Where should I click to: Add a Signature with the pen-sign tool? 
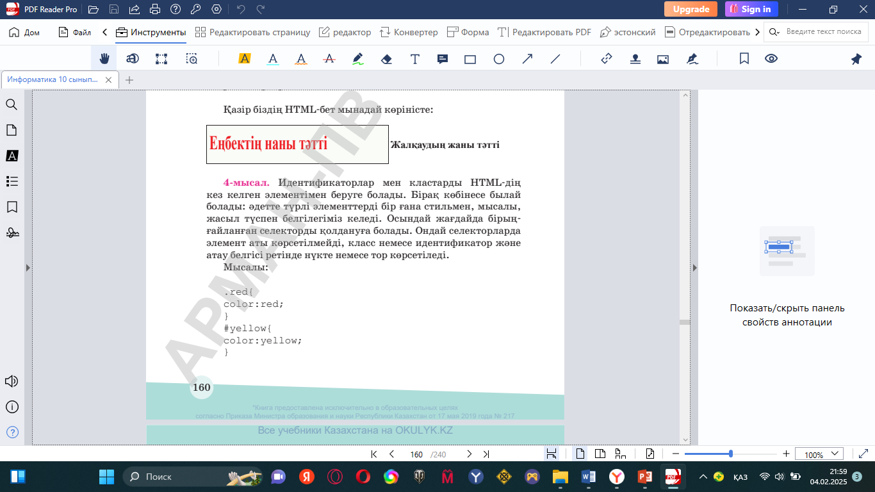pos(692,59)
